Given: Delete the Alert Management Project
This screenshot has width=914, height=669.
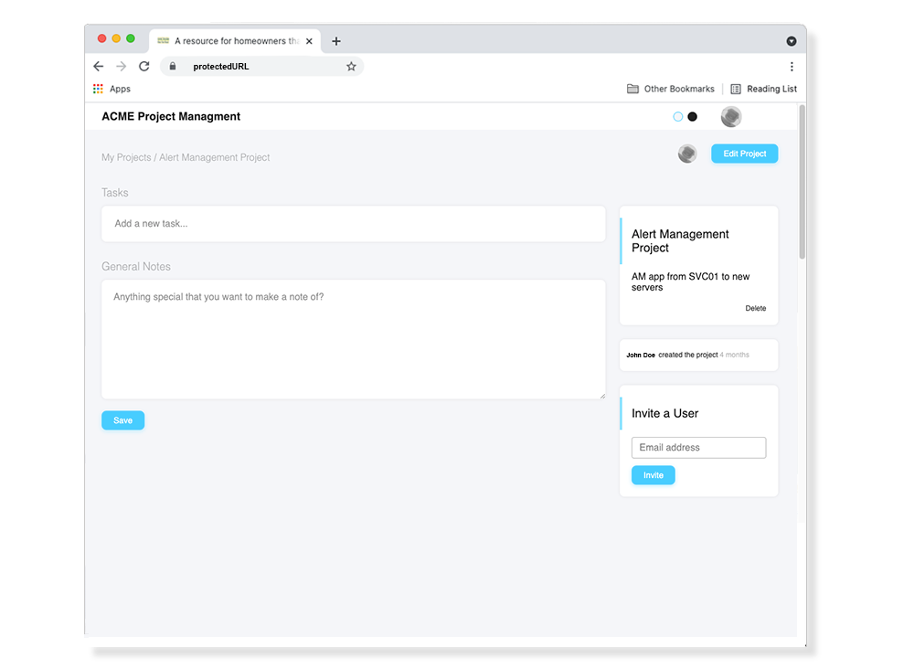Looking at the screenshot, I should coord(755,309).
